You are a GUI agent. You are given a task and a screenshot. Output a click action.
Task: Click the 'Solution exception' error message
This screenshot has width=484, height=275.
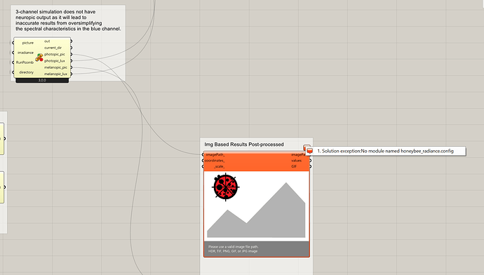[385, 151]
